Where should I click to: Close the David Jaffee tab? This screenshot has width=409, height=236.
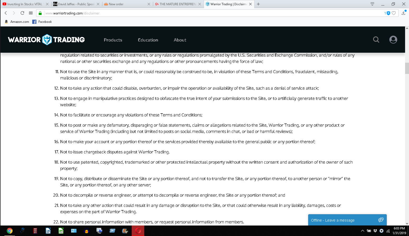click(98, 4)
